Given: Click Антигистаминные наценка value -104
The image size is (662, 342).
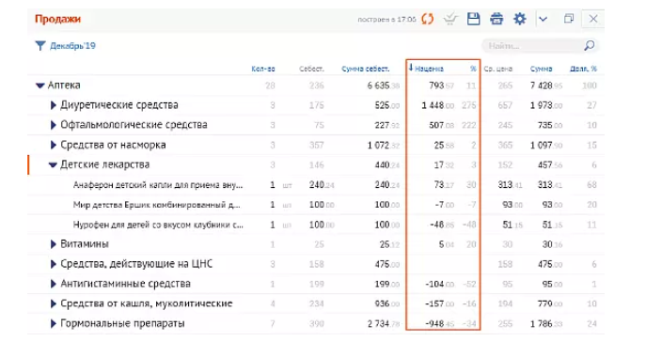Looking at the screenshot, I should click(440, 285).
